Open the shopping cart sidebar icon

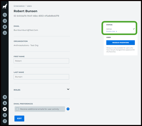tap(5, 97)
